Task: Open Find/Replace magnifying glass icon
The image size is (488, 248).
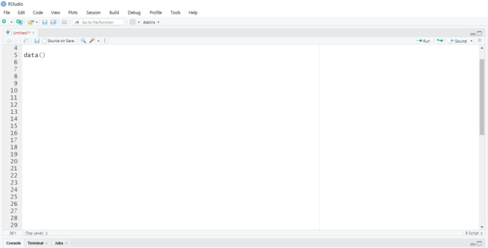Action: tap(83, 41)
